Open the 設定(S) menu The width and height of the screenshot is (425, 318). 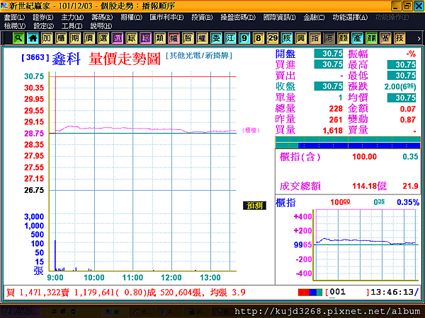click(x=43, y=26)
